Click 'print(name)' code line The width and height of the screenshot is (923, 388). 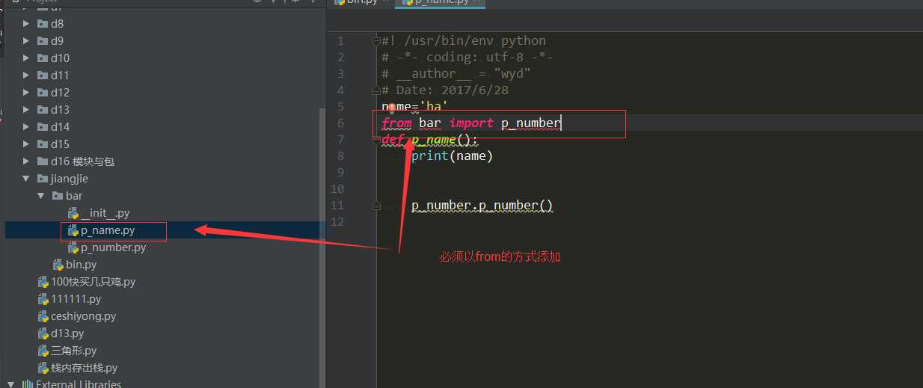coord(453,155)
